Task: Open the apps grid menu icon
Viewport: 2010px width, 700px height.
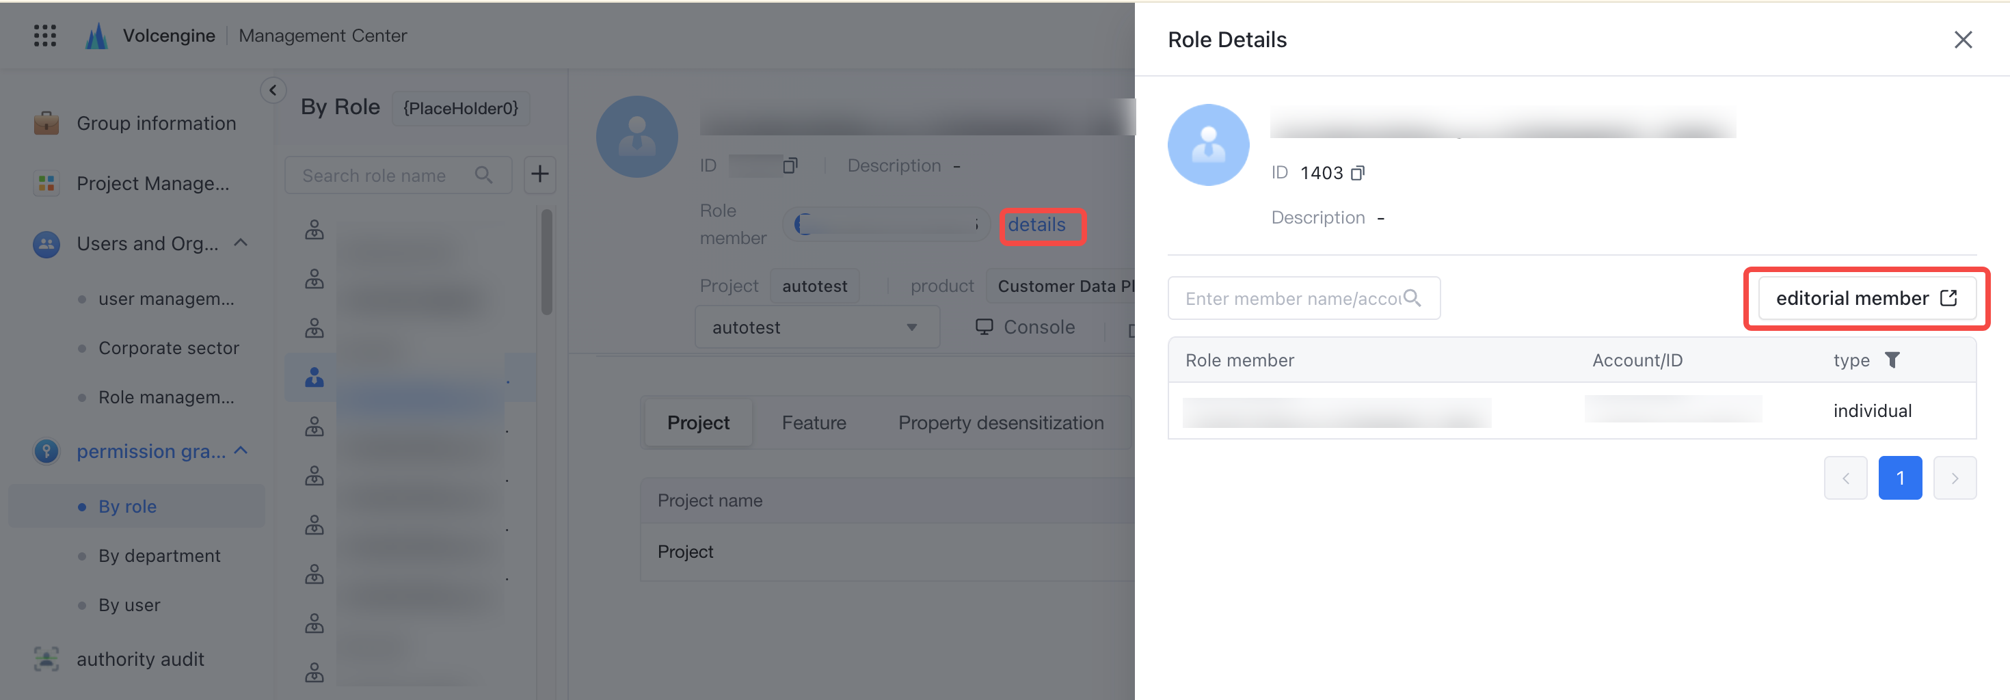Action: (45, 36)
